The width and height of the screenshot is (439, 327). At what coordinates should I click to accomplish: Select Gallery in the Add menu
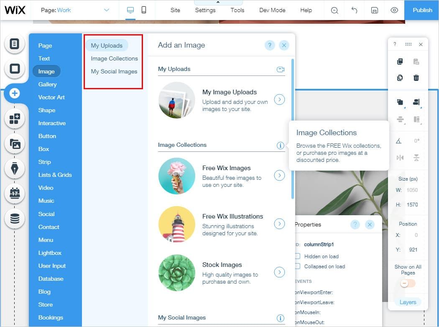[47, 84]
